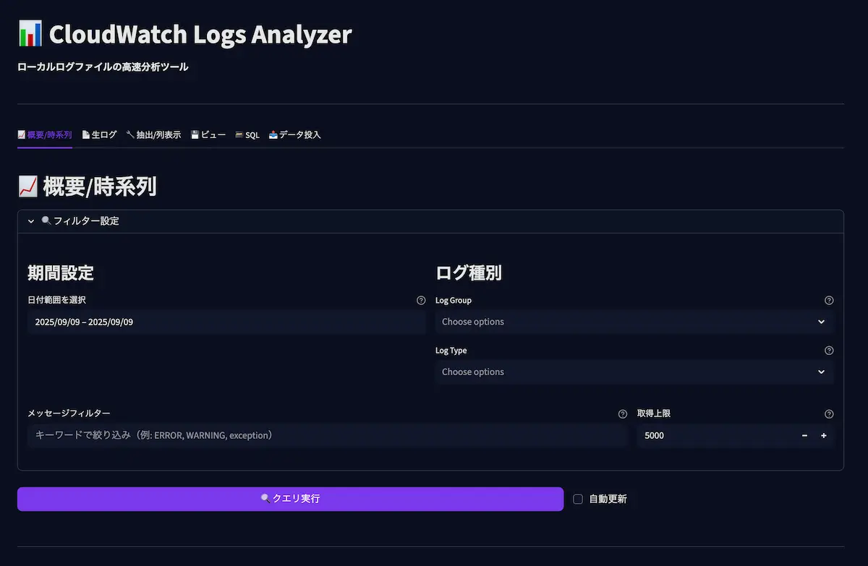Open the Log Type dropdown

click(634, 372)
